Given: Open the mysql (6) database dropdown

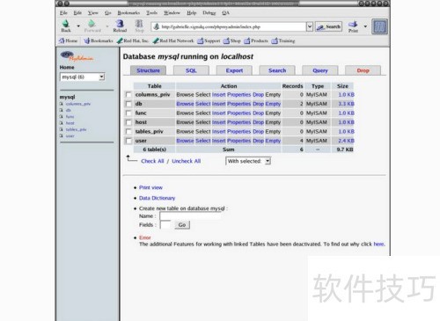Looking at the screenshot, I should click(x=83, y=77).
